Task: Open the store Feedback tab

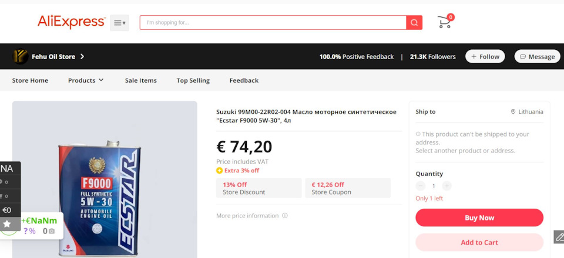Action: (x=244, y=80)
